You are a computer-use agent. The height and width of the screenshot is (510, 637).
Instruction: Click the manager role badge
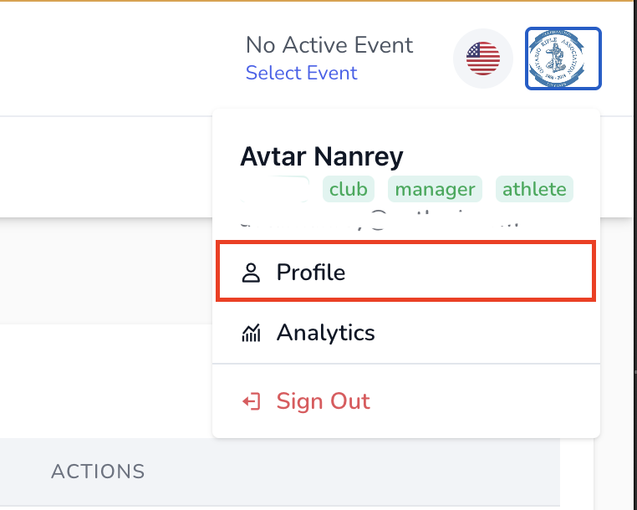[x=435, y=189]
